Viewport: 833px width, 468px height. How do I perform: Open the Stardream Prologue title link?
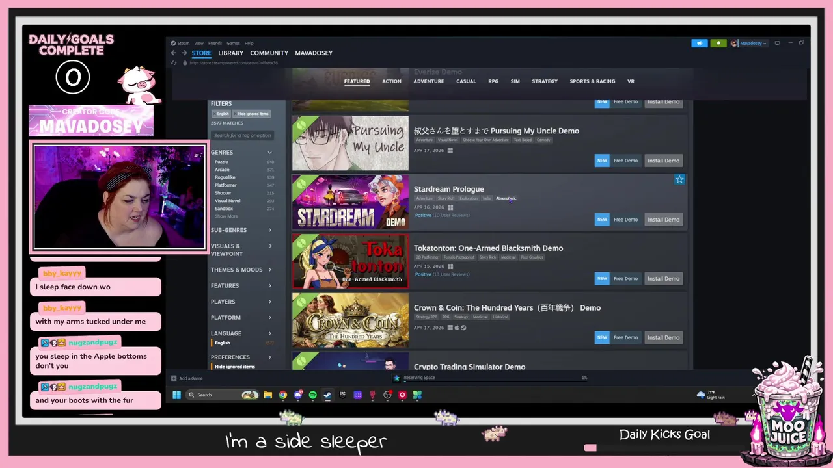(448, 189)
